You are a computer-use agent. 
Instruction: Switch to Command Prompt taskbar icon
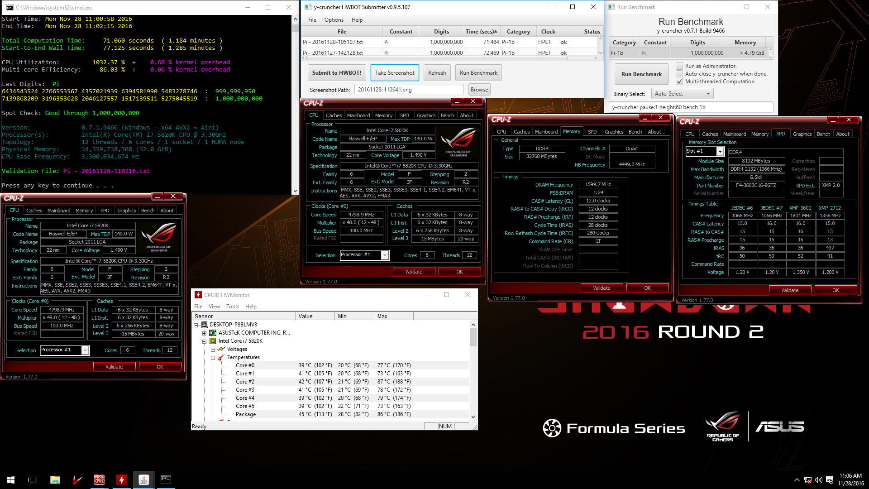166,480
